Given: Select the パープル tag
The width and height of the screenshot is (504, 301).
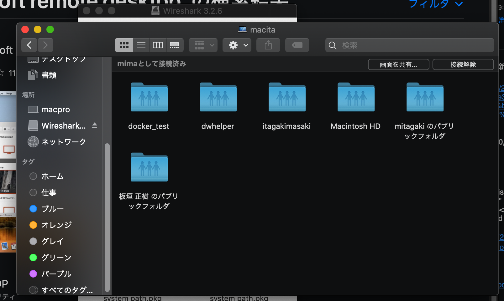Looking at the screenshot, I should [x=60, y=274].
